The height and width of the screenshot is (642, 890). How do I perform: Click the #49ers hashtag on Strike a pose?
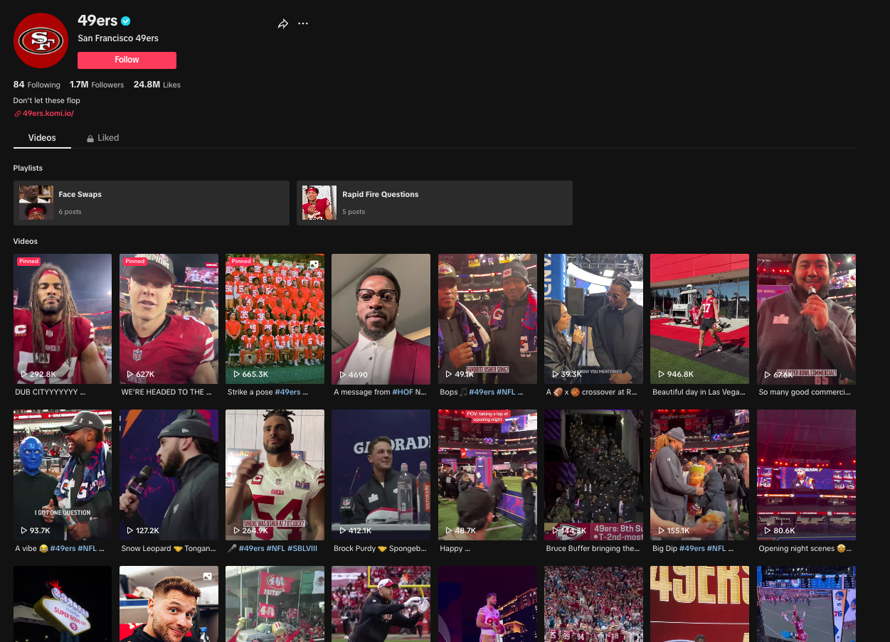point(287,392)
